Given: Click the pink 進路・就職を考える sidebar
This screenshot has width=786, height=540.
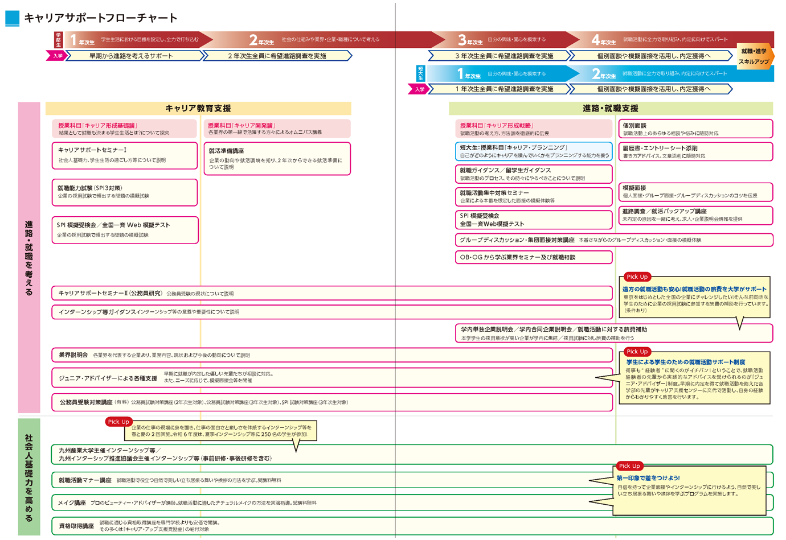Looking at the screenshot, I should coord(29,257).
